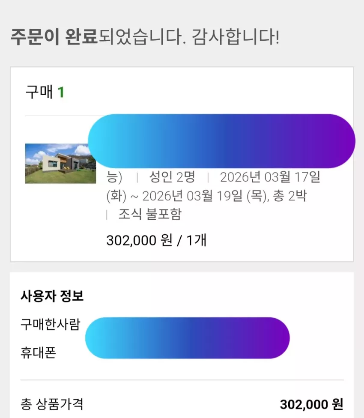Select the 302,000 원 / 1개 item price
This screenshot has height=418, width=364.
pos(156,240)
